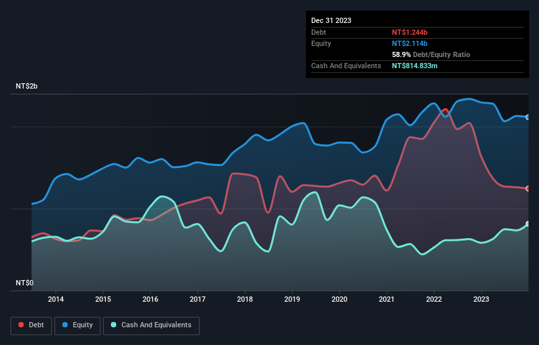Click the 2020 x-axis label

coord(339,299)
